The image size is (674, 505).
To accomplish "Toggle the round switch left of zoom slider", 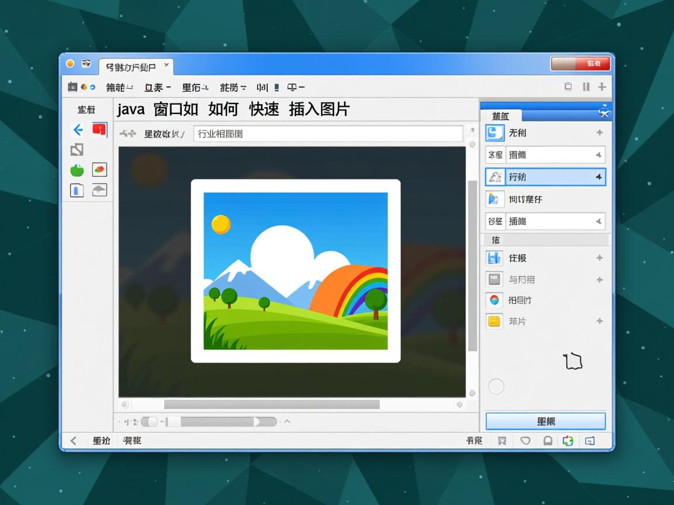I will [x=150, y=421].
